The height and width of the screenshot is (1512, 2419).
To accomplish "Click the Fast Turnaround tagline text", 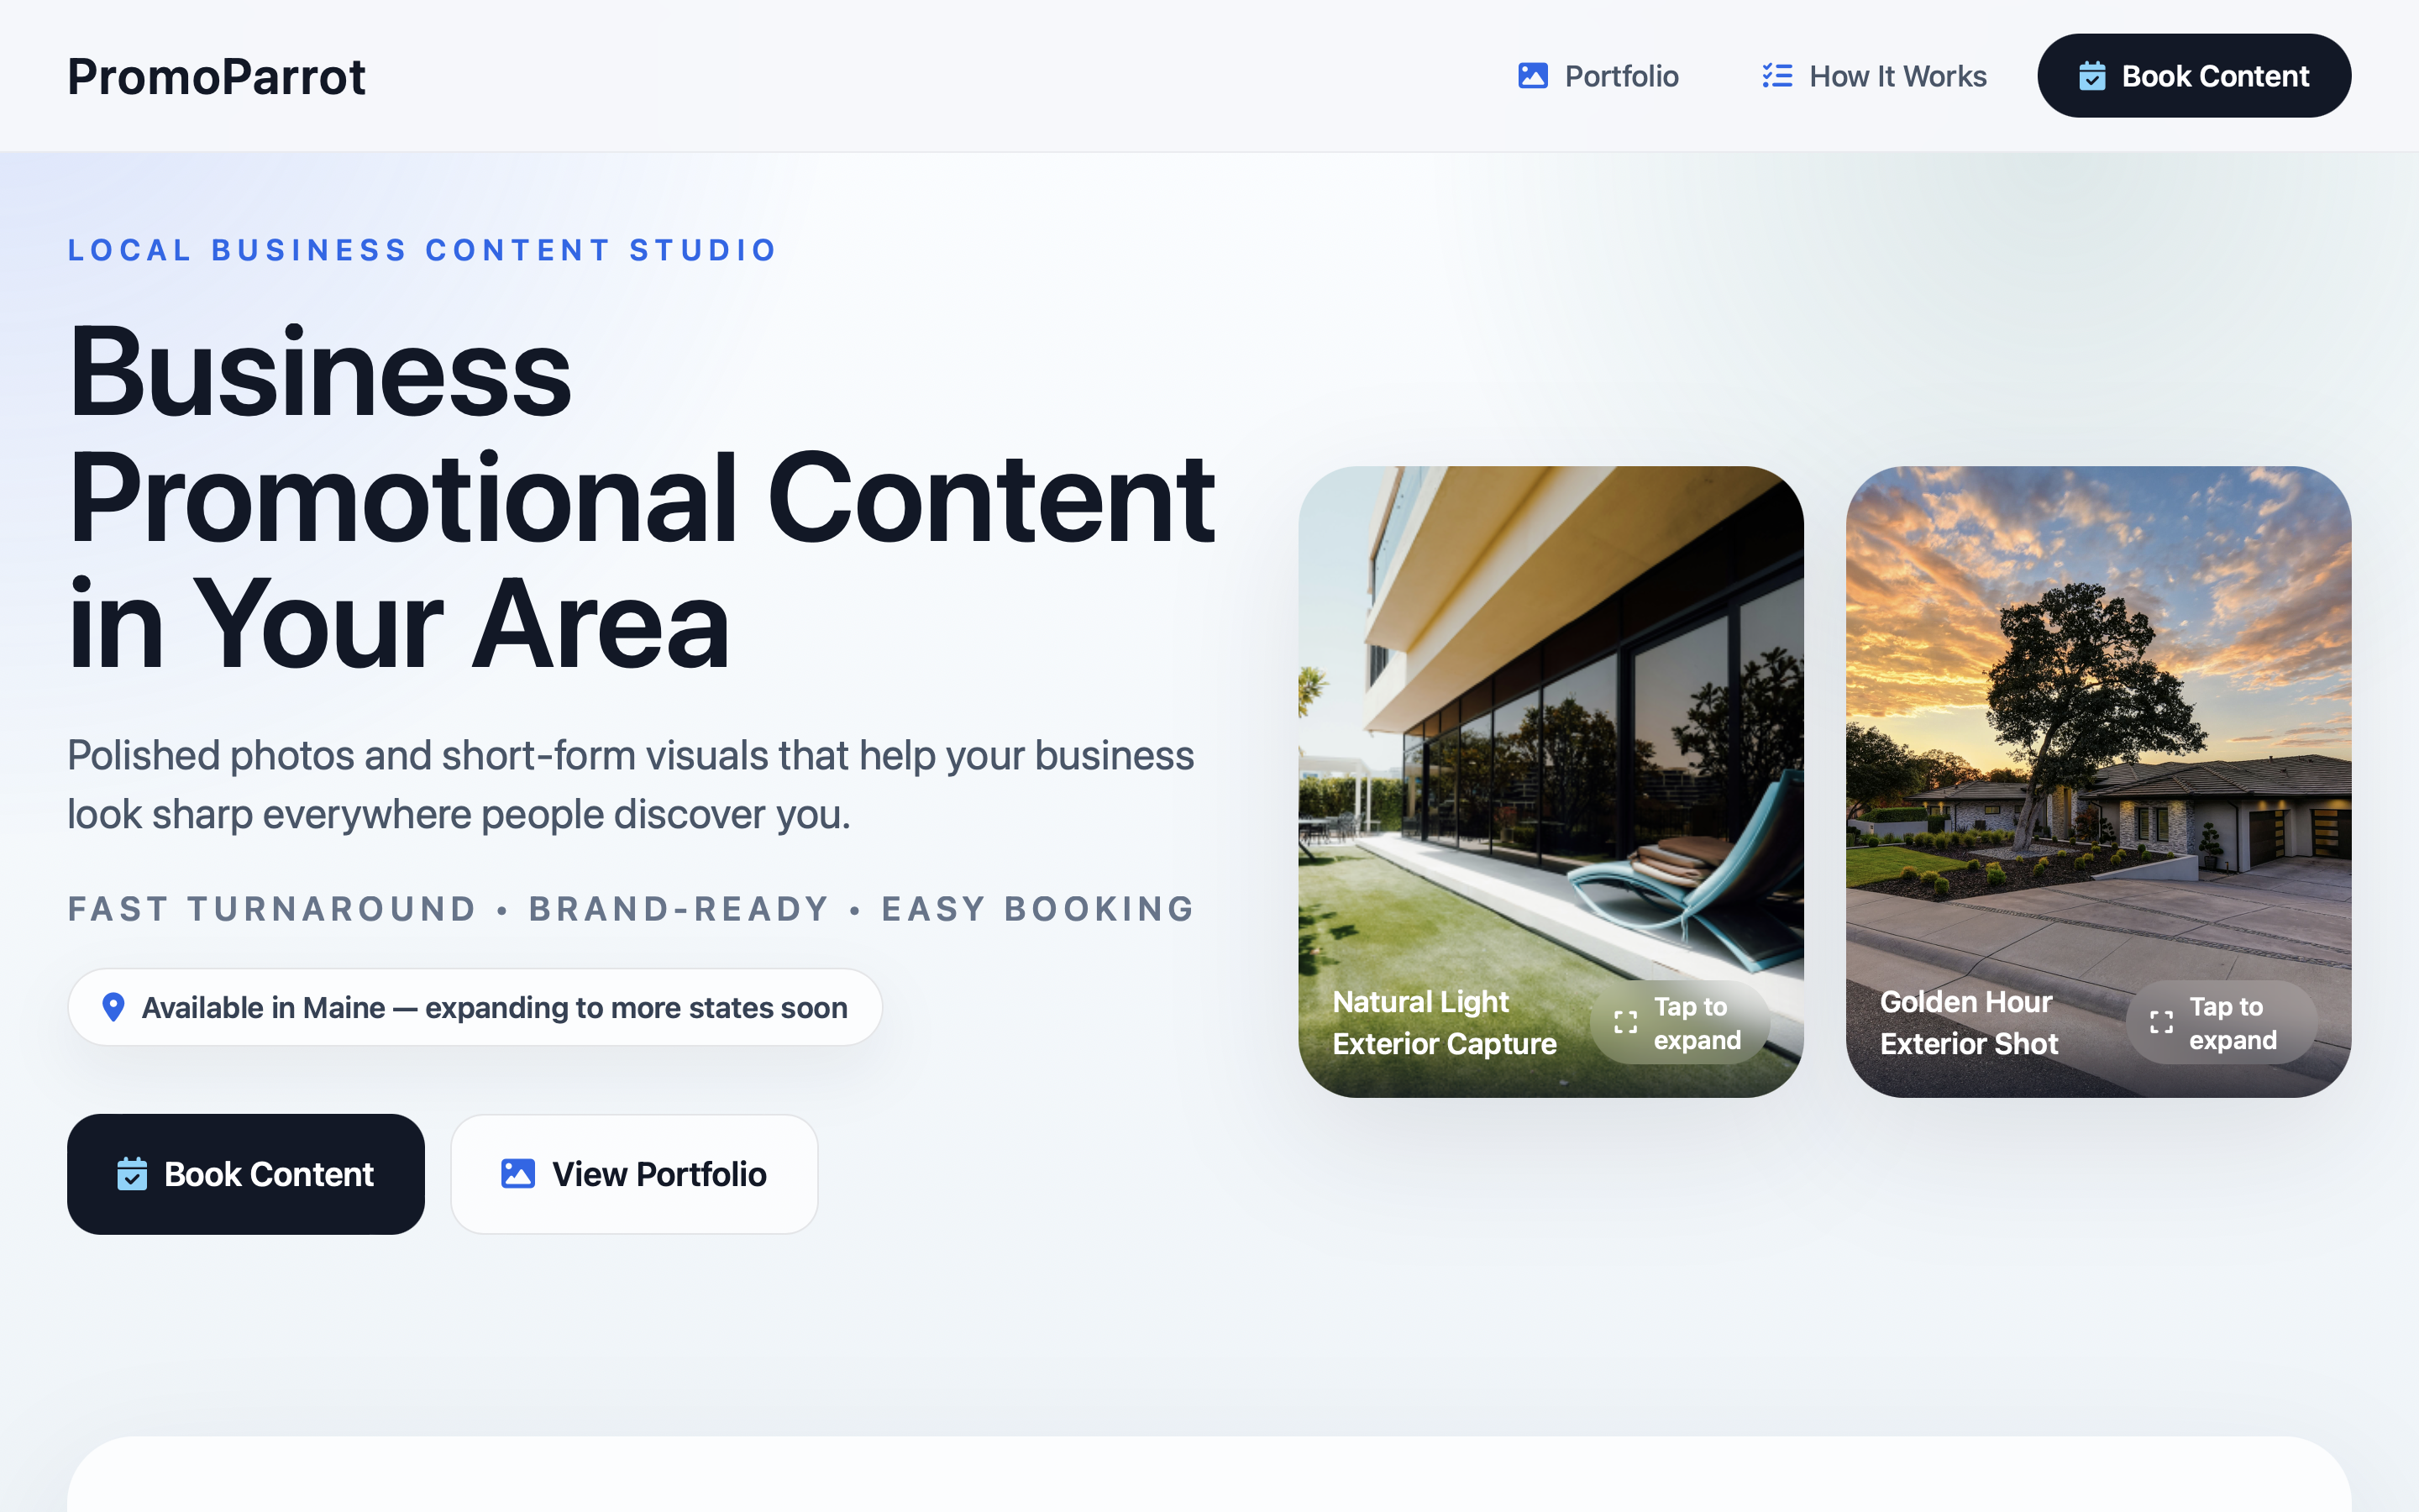I will pyautogui.click(x=631, y=909).
